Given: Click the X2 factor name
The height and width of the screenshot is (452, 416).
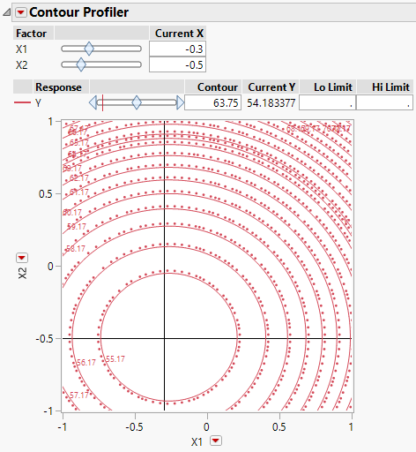Looking at the screenshot, I should [x=22, y=65].
